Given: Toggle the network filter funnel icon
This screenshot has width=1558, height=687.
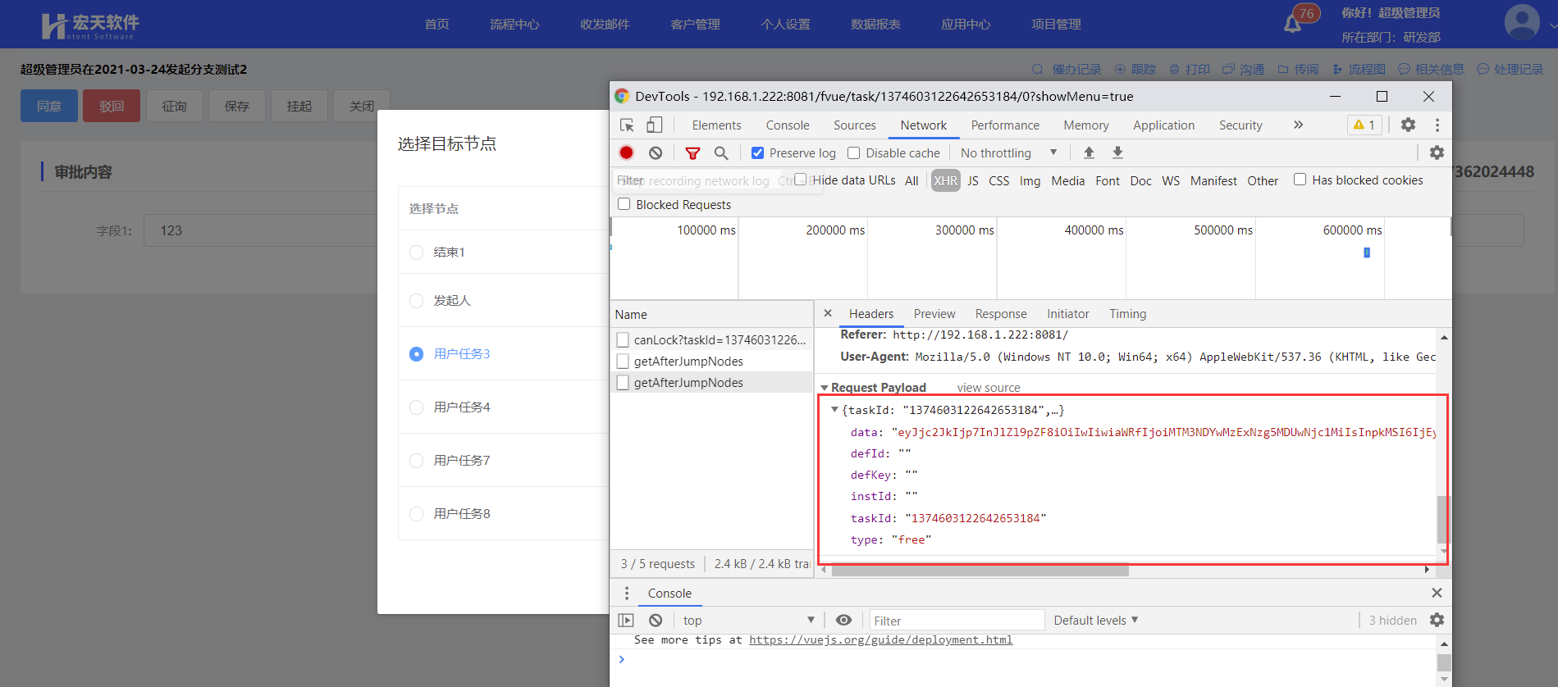Looking at the screenshot, I should pos(692,152).
